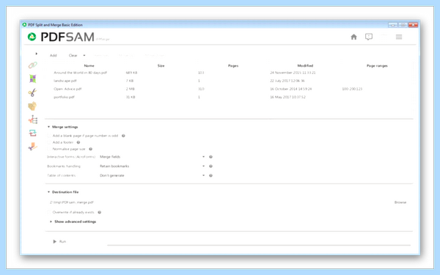Click the 22 July 2017 modified date

tap(287, 81)
